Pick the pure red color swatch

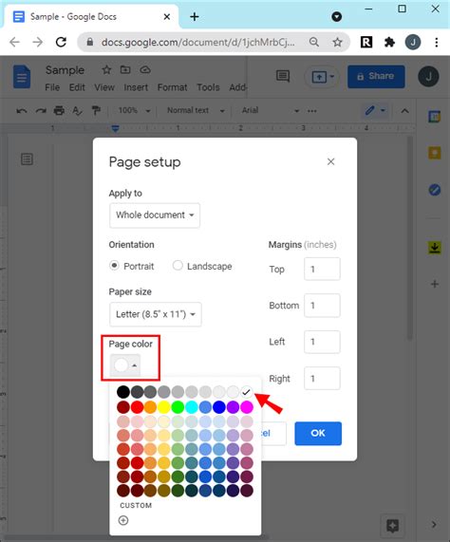(137, 407)
